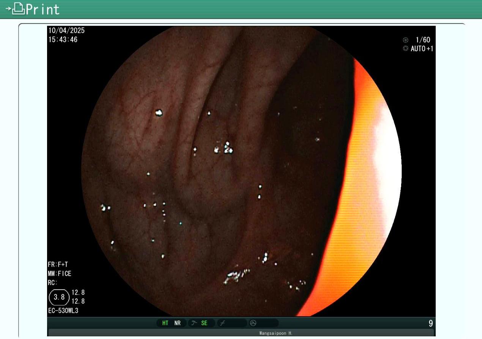Click the iris icon beside AUTO +1

tap(406, 49)
